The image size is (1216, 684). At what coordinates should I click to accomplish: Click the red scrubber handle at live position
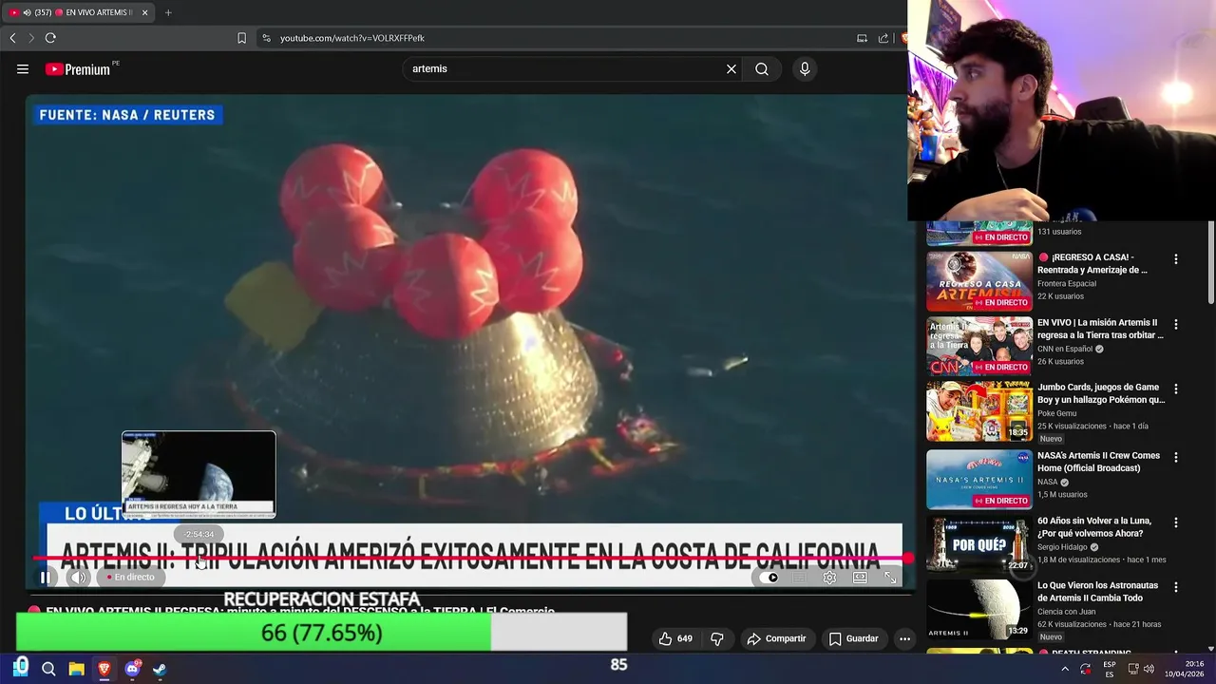(x=907, y=559)
